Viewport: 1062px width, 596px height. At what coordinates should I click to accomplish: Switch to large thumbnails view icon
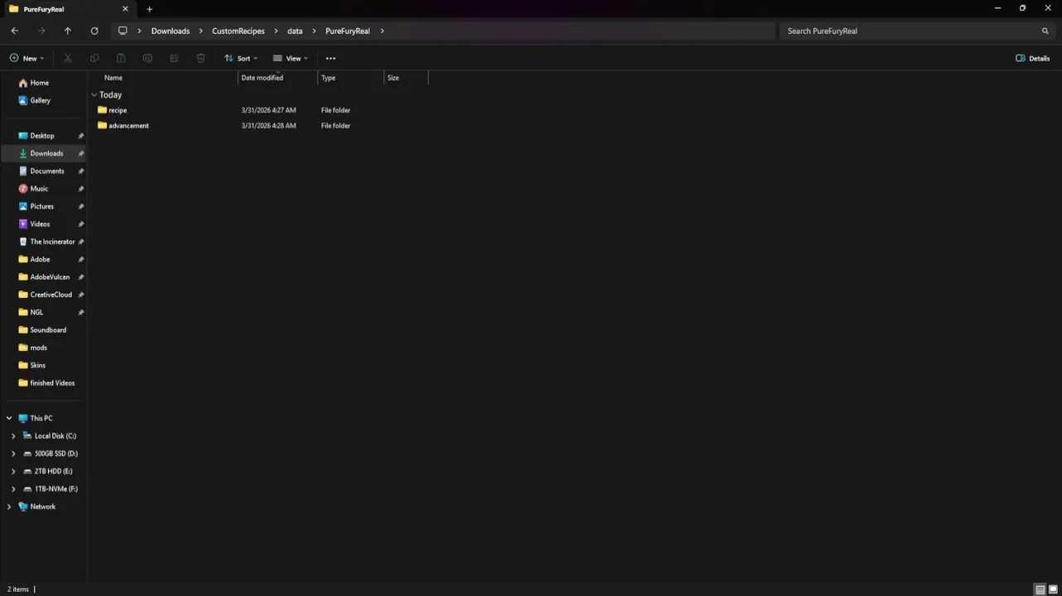coord(1054,589)
